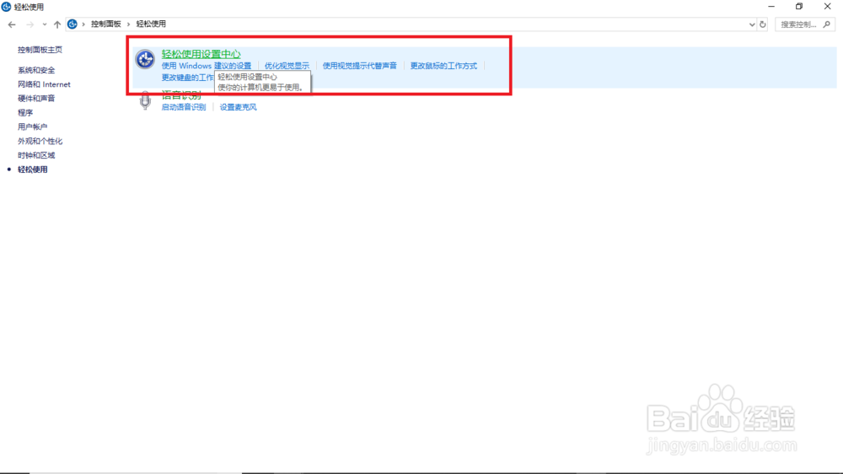Viewport: 843px width, 474px height.
Task: Open 用户帐户 category
Action: 32,127
